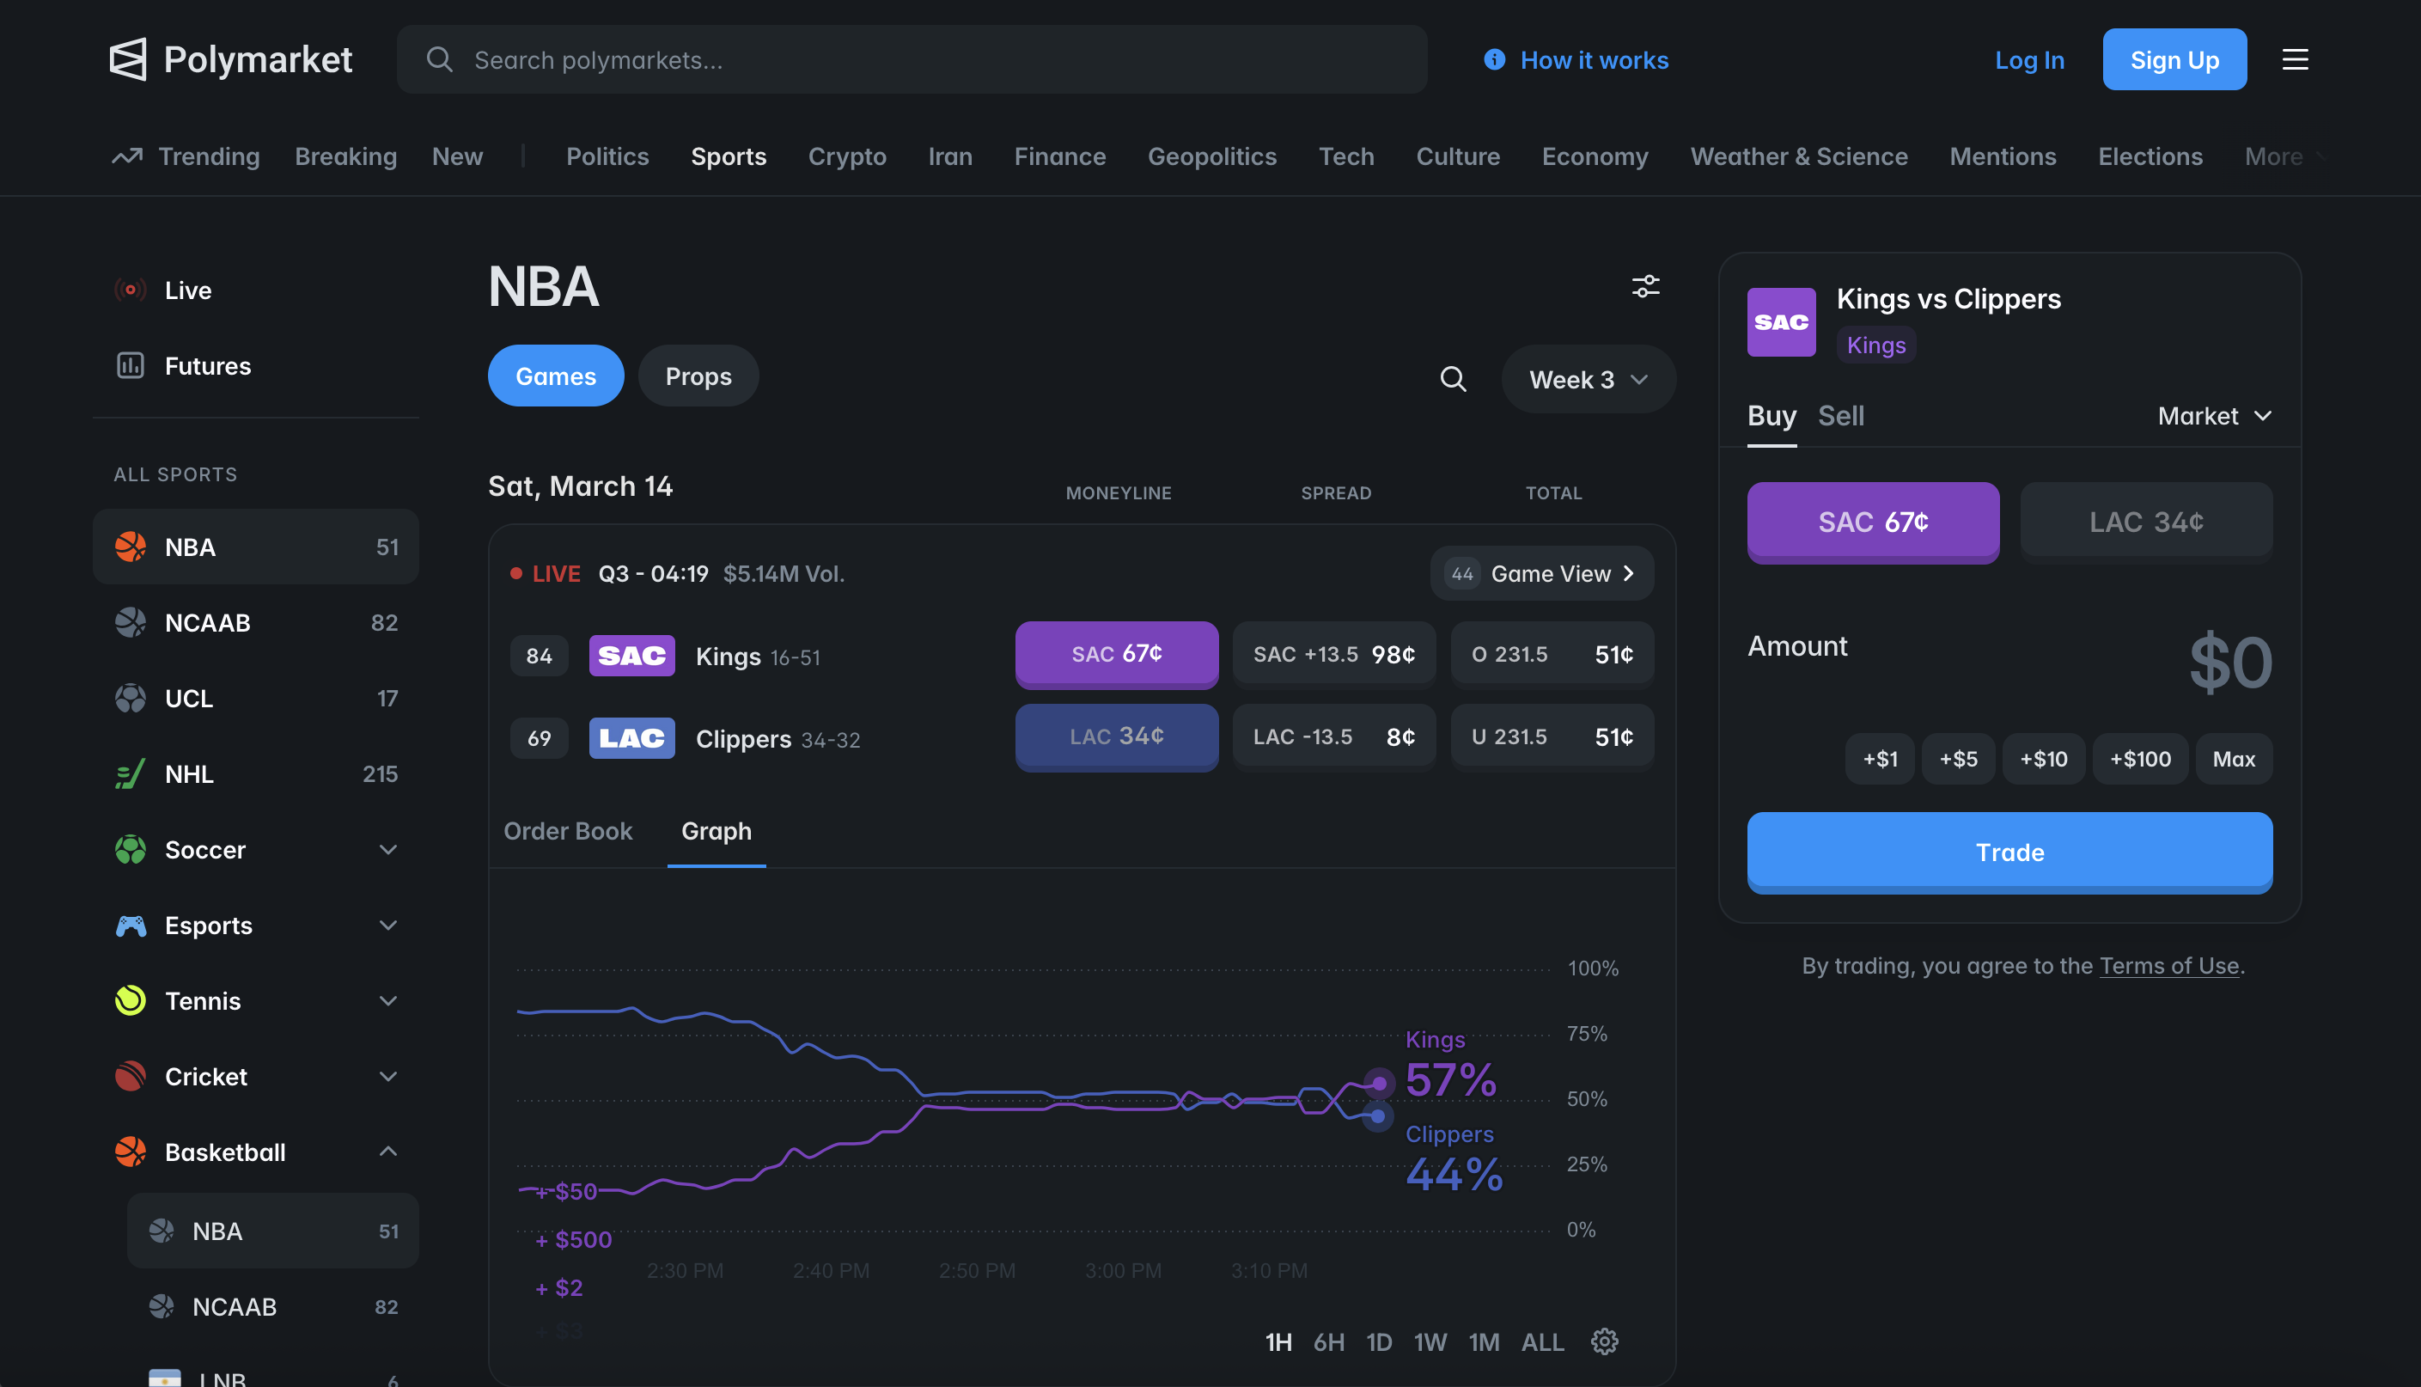Toggle to Props view

tap(698, 376)
